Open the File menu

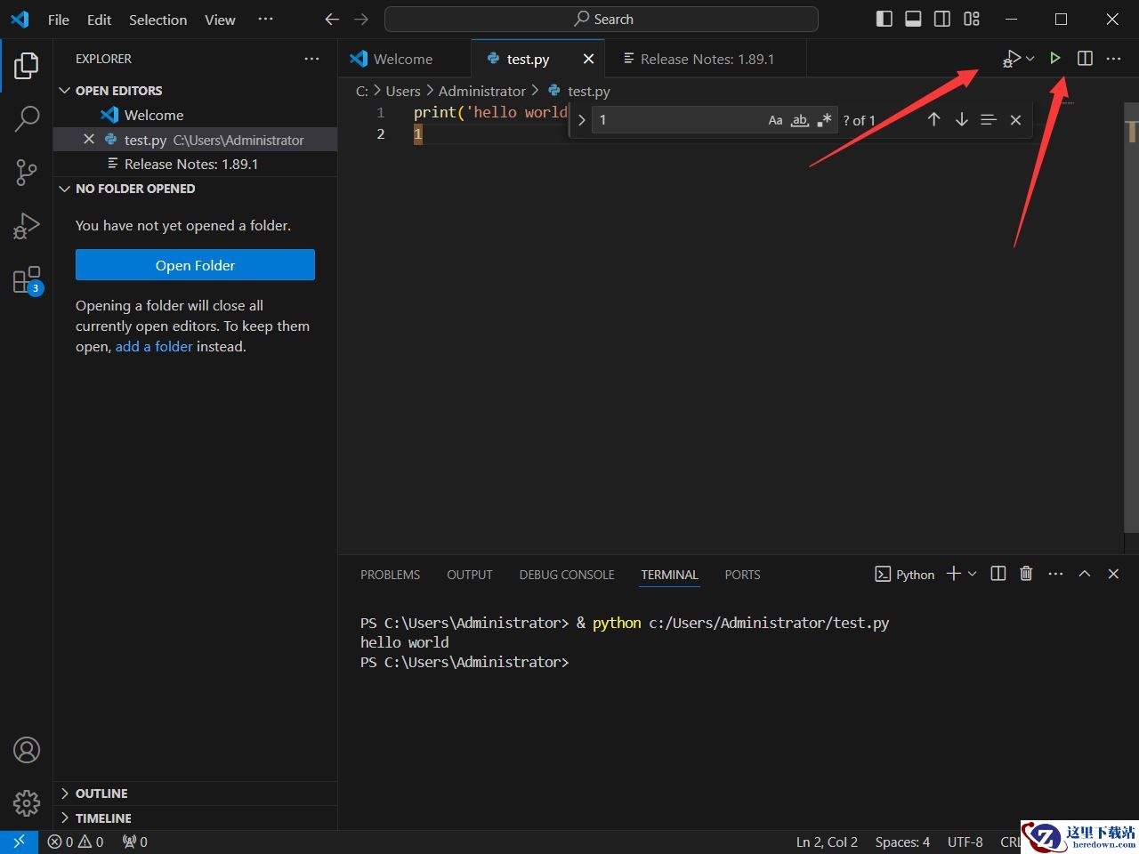(59, 20)
